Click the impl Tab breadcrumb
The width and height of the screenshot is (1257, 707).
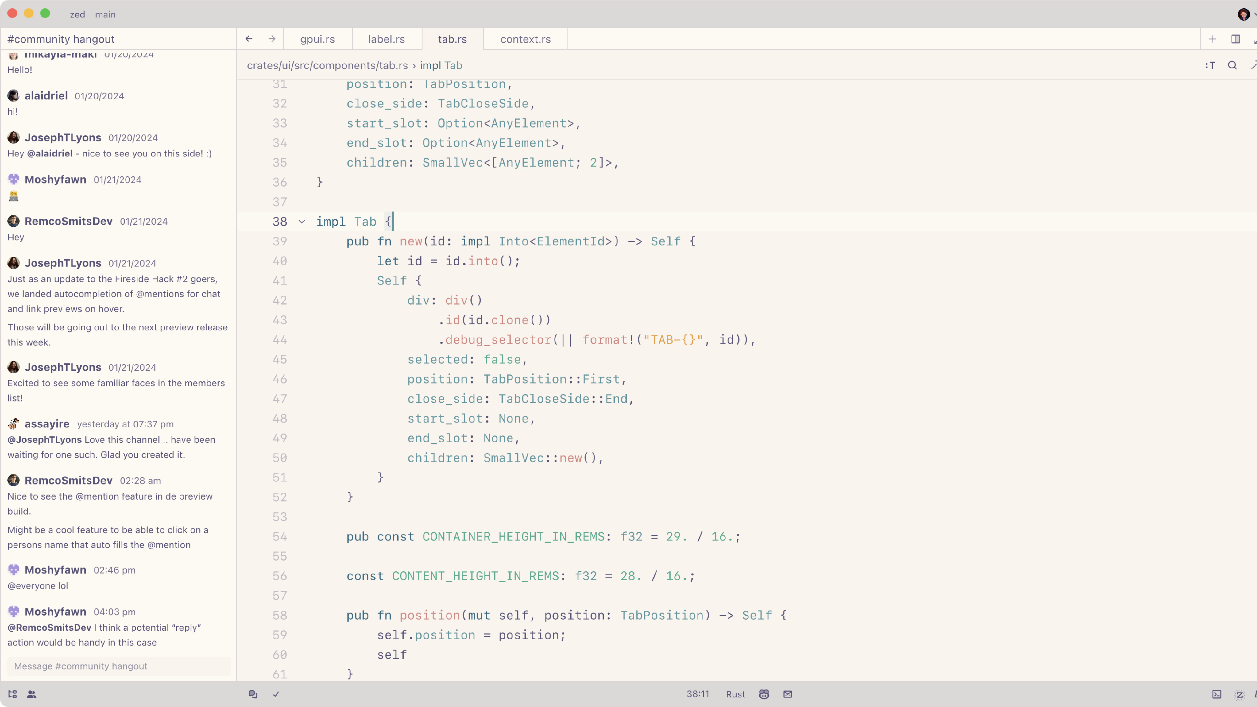tap(441, 65)
